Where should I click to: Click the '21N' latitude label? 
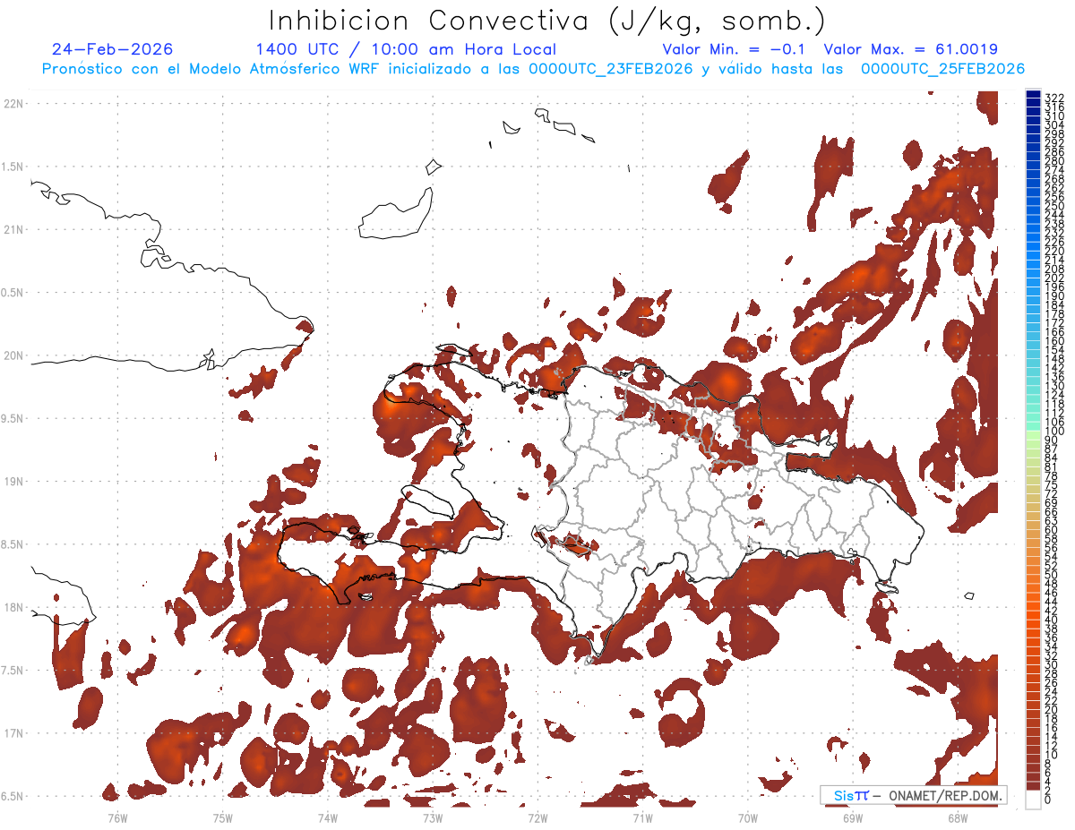click(13, 230)
